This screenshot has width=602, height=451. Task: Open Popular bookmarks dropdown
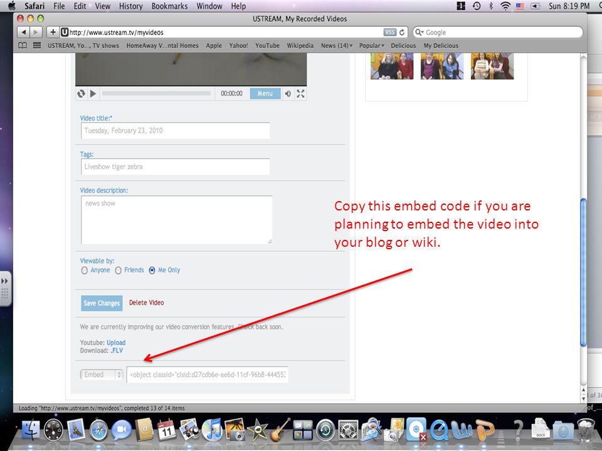point(372,46)
